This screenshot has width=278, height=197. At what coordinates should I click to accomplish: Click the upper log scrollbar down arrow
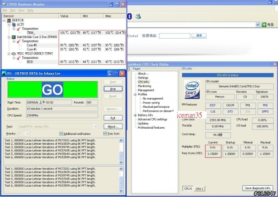pos(121,162)
